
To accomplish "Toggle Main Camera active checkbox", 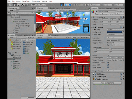I will [97, 11].
